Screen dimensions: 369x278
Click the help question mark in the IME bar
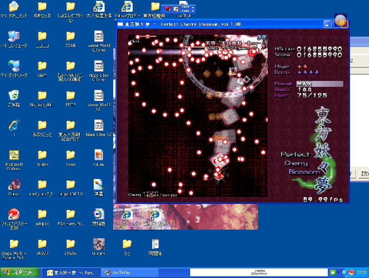(176, 9)
